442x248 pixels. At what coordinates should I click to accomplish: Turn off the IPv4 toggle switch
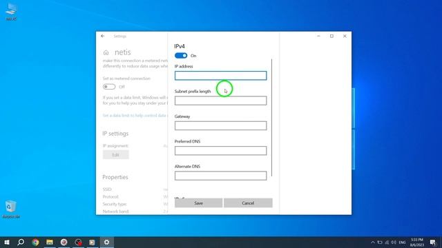click(181, 56)
